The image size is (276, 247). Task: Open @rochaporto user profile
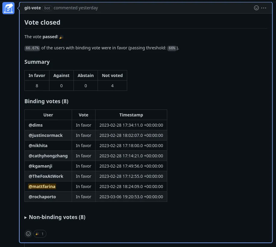42,197
